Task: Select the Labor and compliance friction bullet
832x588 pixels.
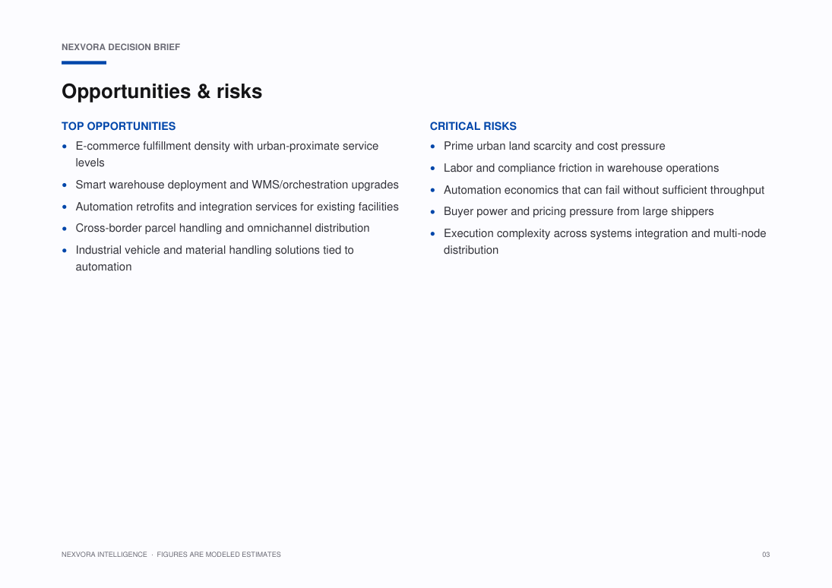Action: click(x=581, y=168)
